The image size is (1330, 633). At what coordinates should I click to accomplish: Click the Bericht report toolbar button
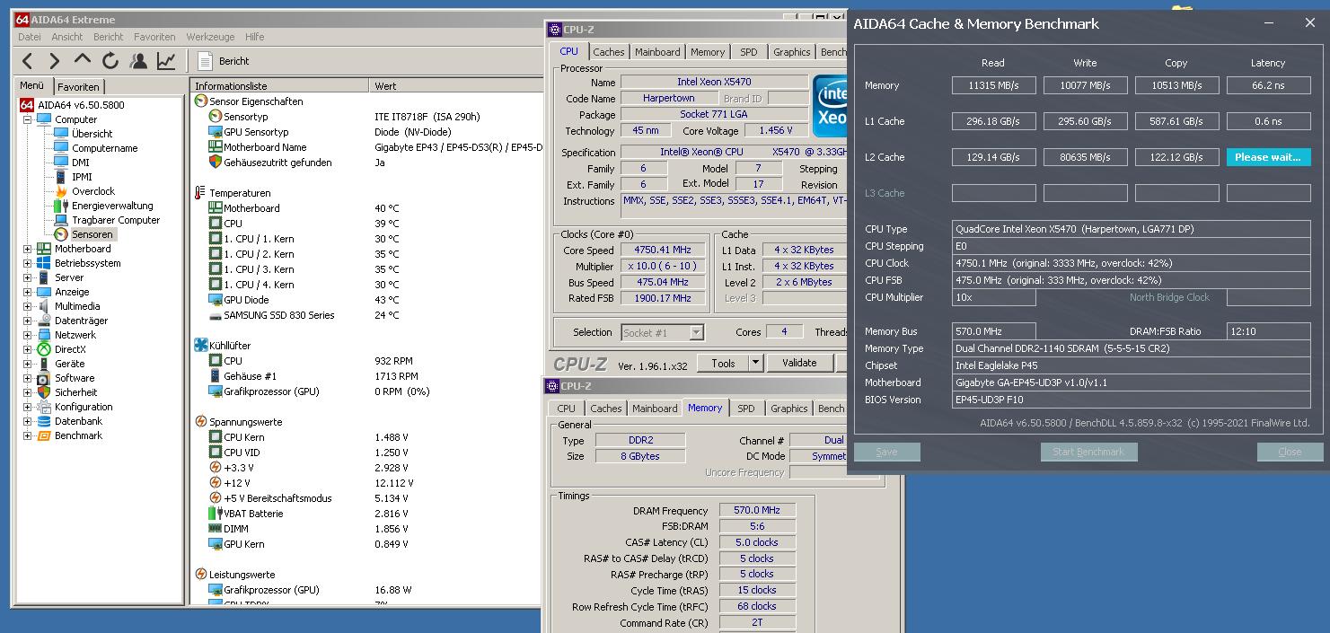point(223,60)
